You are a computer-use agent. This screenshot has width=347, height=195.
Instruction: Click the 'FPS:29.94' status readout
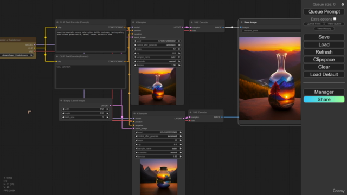pos(10,190)
